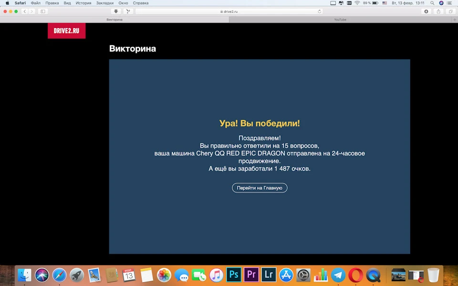458x286 pixels.
Task: Click the Викторина page heading
Action: click(132, 49)
